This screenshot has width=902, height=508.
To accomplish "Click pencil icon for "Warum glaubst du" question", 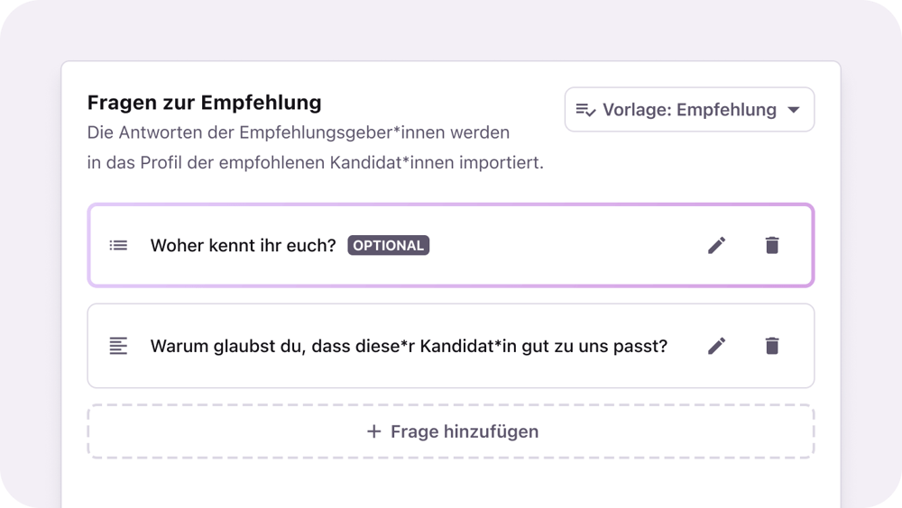I will click(x=717, y=346).
